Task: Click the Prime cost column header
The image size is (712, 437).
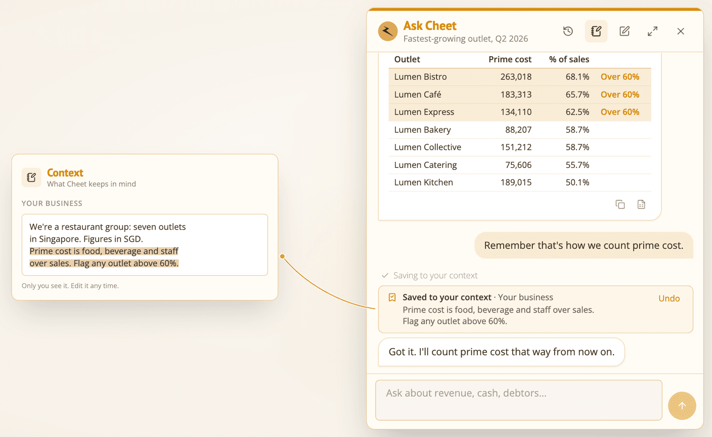Action: 510,59
